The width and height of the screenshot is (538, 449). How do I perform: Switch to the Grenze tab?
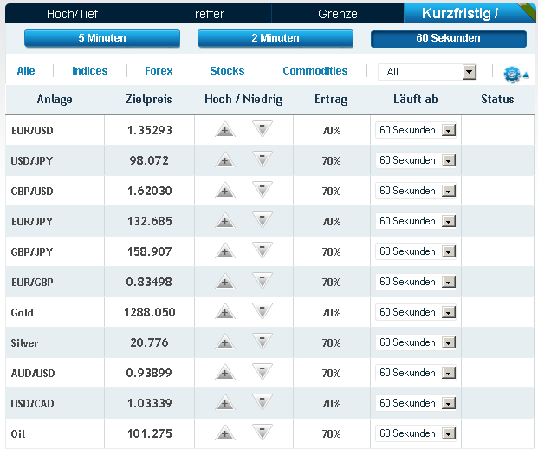(x=338, y=14)
